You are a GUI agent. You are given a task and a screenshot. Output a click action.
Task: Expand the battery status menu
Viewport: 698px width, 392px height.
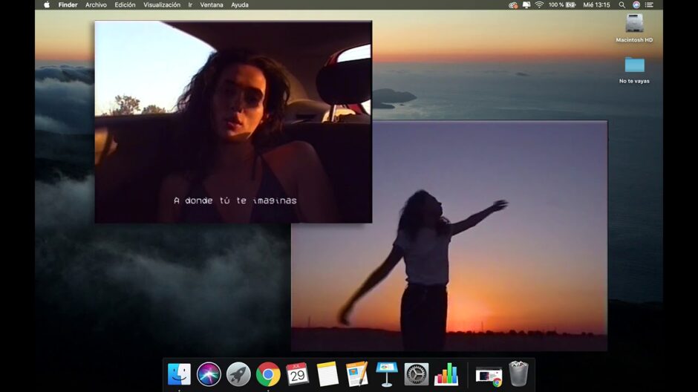coord(570,4)
